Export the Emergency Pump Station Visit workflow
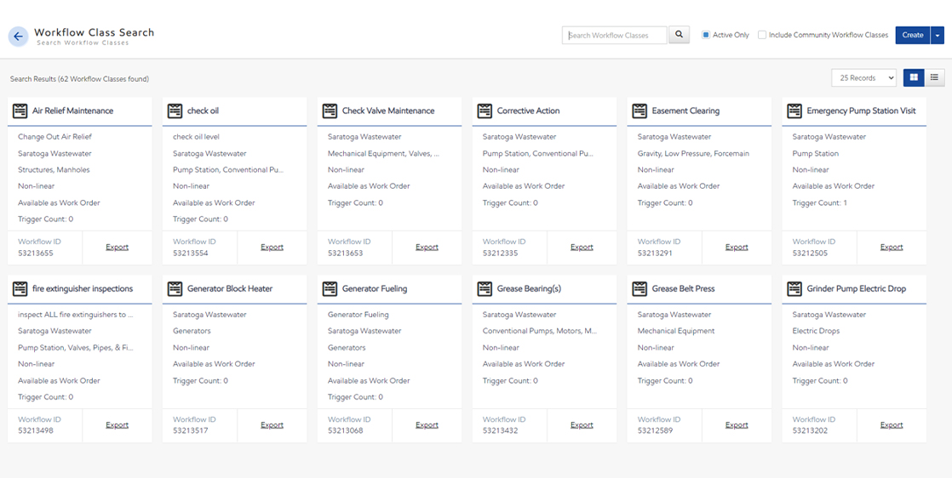Viewport: 952px width, 478px height. tap(892, 247)
